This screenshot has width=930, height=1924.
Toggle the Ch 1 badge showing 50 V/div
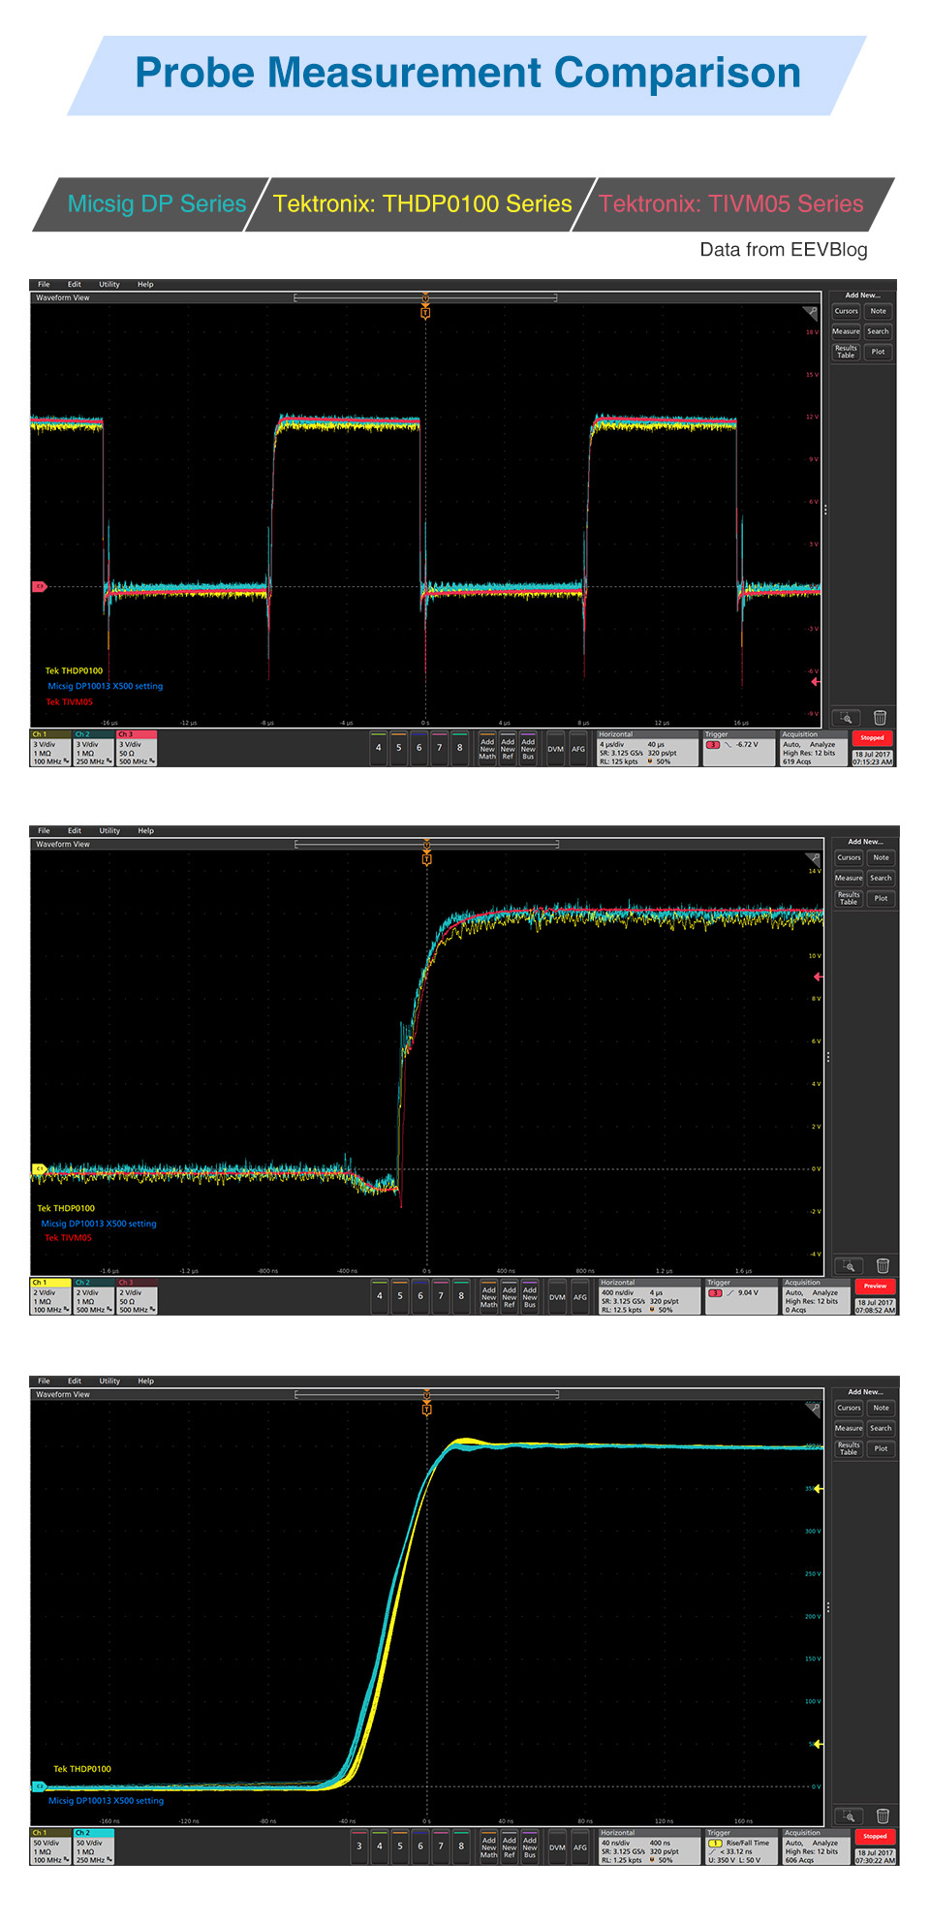click(51, 1846)
